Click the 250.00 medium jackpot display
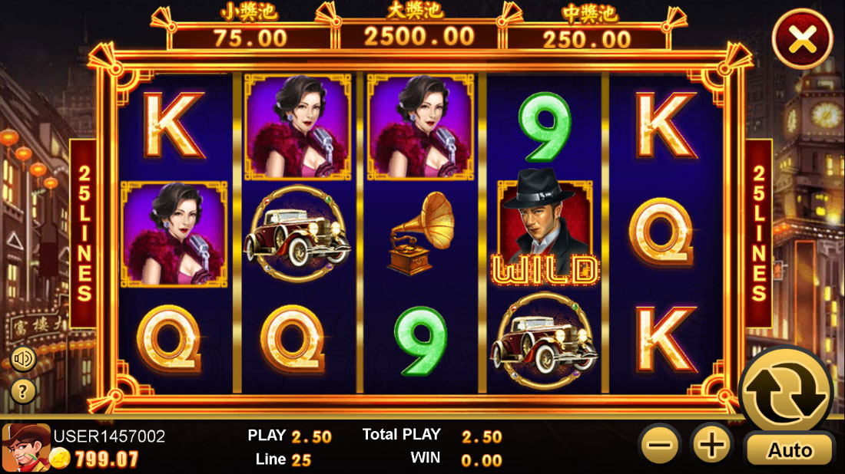Screen dimensions: 845x474 pos(587,39)
